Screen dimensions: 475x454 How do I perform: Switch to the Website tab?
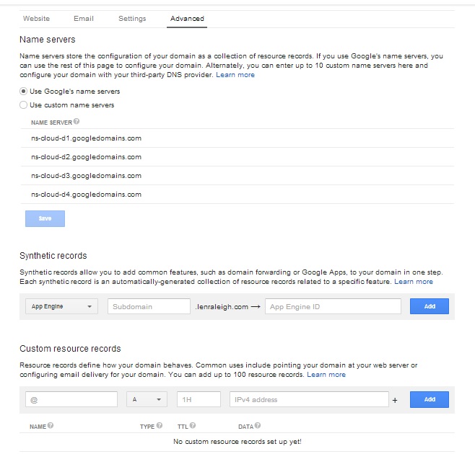coord(36,19)
